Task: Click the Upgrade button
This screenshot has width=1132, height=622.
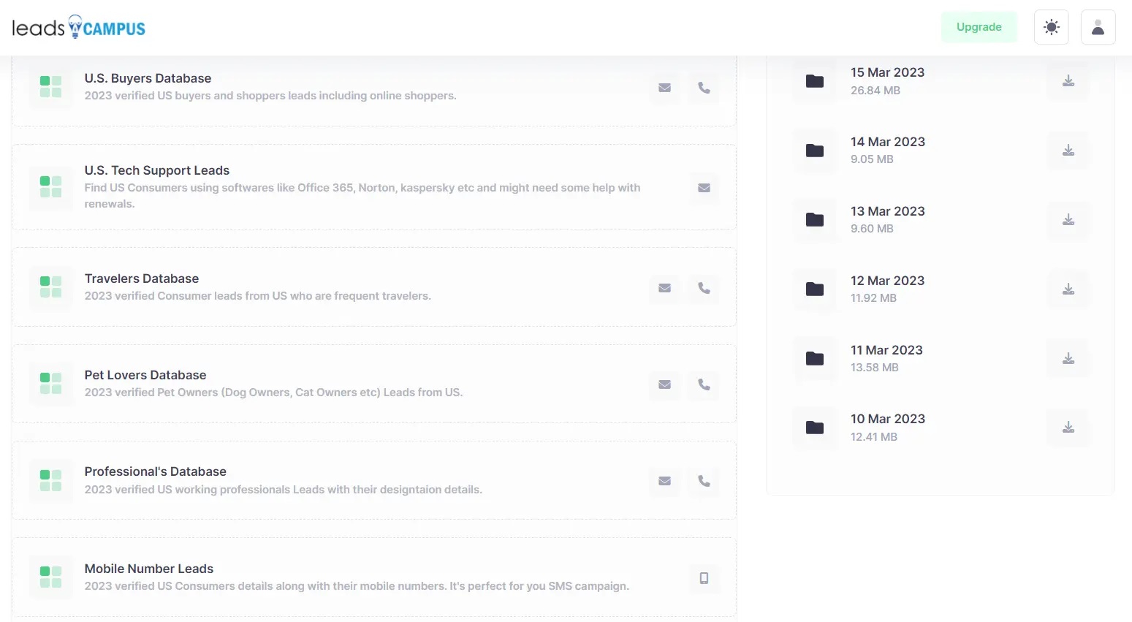Action: (x=979, y=27)
